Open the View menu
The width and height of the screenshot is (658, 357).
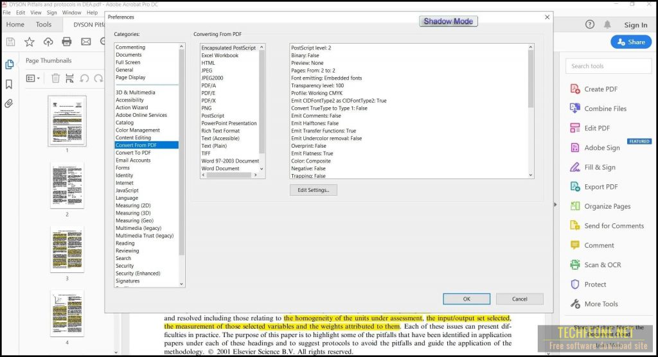click(x=36, y=13)
